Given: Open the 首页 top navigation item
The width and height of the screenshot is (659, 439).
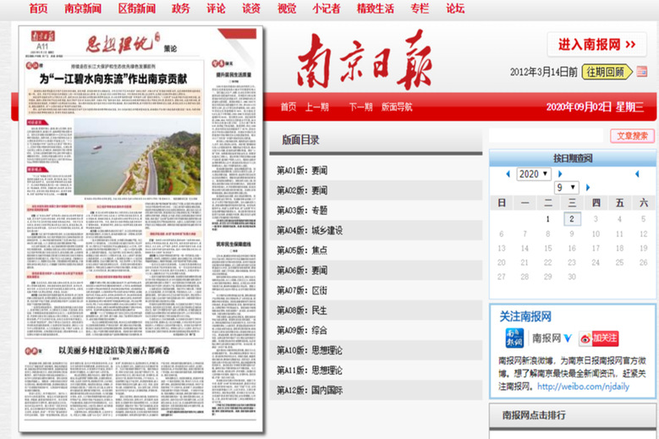Looking at the screenshot, I should (x=38, y=8).
